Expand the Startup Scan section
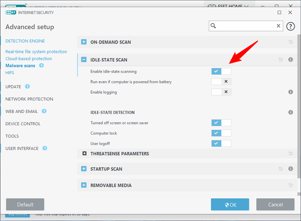This screenshot has width=301, height=221. (x=84, y=169)
